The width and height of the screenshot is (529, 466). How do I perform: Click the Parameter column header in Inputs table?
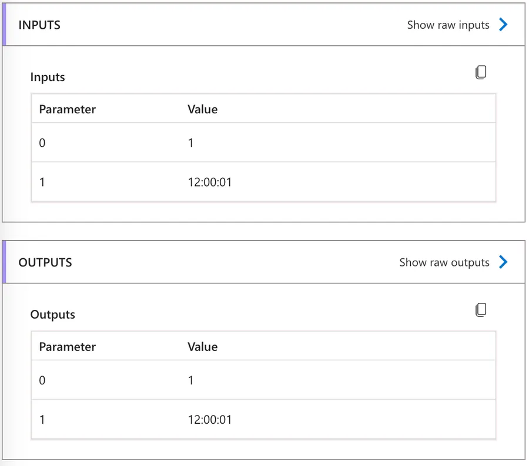67,109
